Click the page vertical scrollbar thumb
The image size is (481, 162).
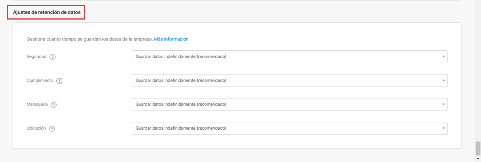click(x=478, y=148)
